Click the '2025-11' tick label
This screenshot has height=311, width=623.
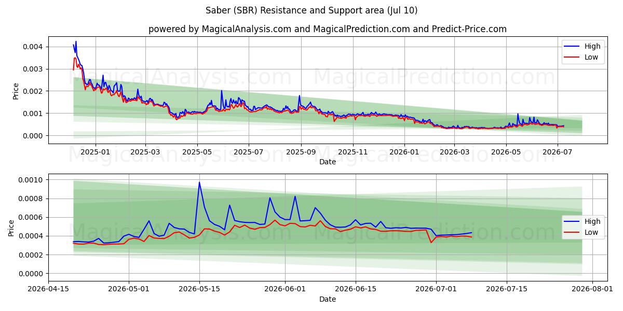[x=353, y=152]
